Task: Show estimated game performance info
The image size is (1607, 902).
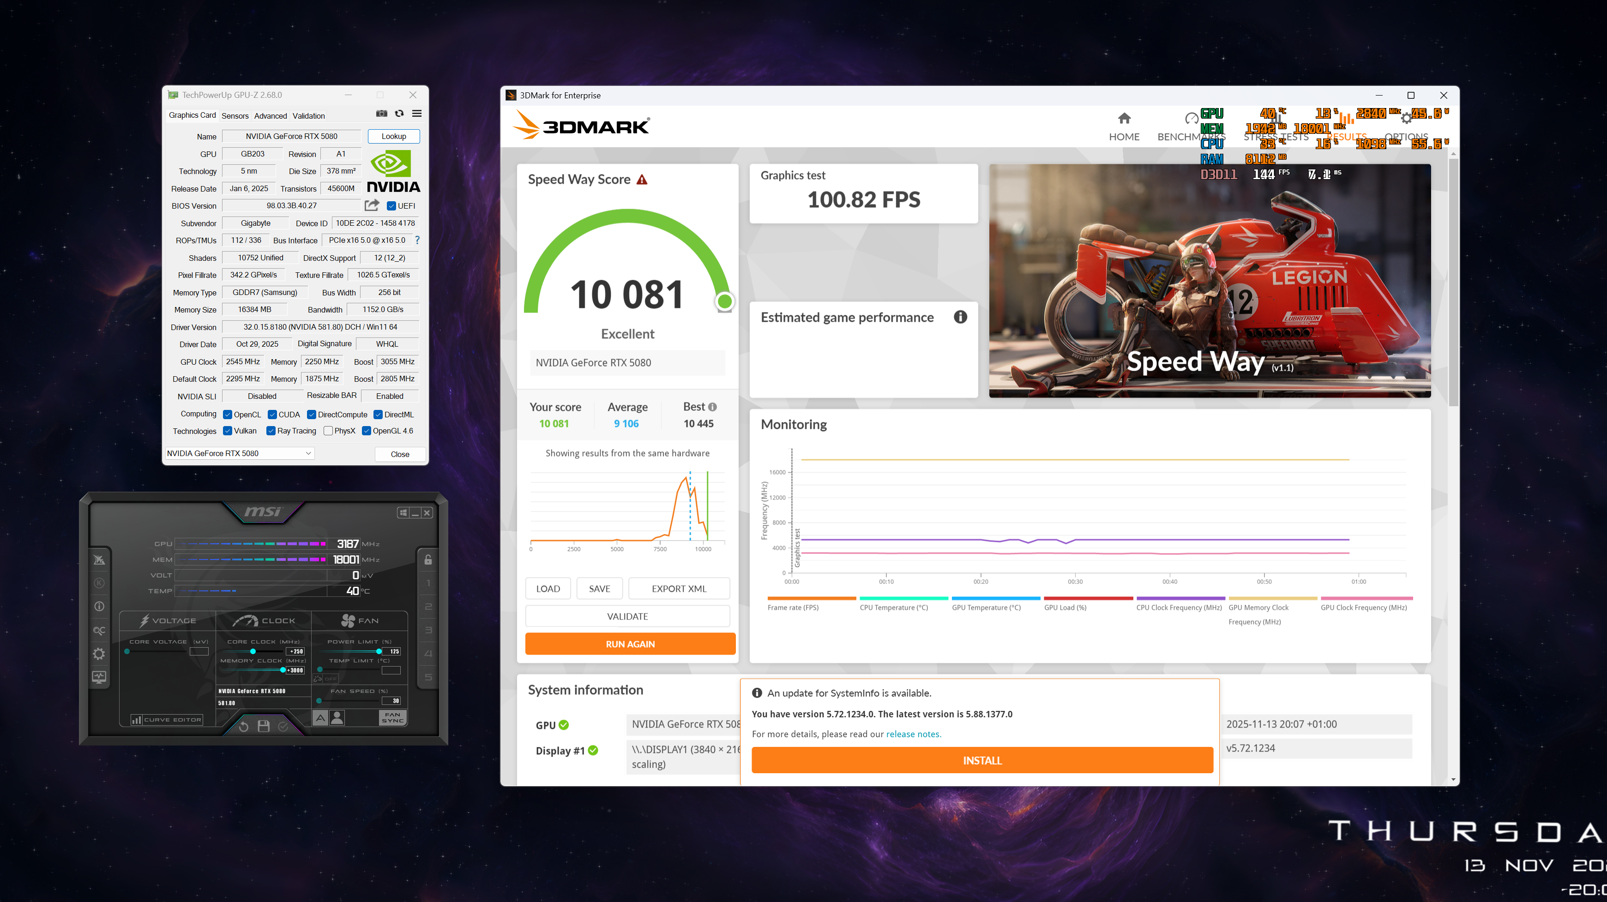Action: tap(960, 317)
